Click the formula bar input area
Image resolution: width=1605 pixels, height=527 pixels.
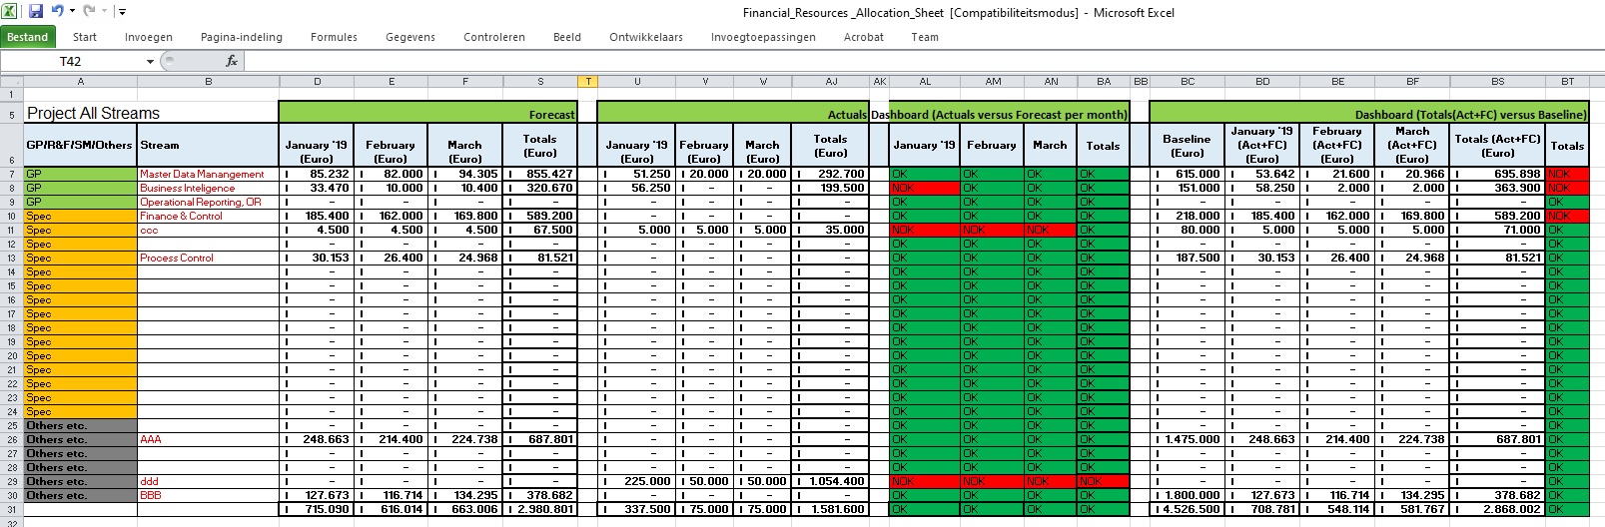pyautogui.click(x=899, y=62)
